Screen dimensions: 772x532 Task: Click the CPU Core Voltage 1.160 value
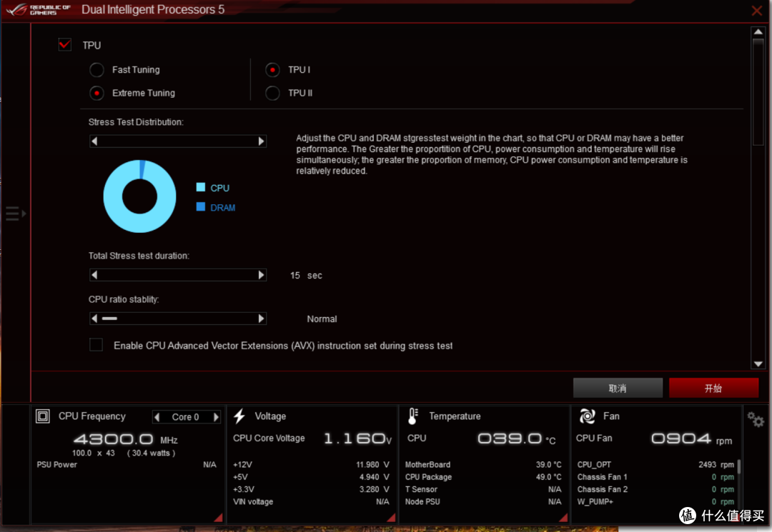[357, 438]
